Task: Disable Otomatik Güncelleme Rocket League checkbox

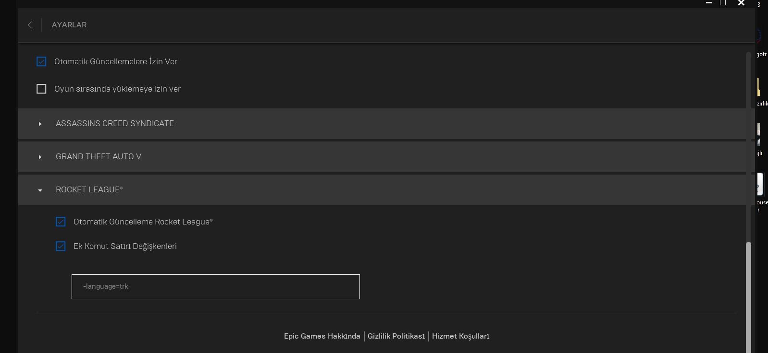Action: (x=61, y=222)
